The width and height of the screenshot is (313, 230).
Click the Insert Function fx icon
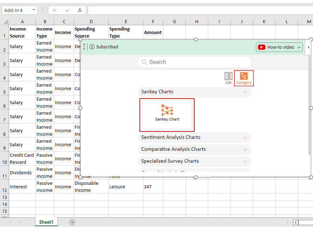tap(80, 10)
